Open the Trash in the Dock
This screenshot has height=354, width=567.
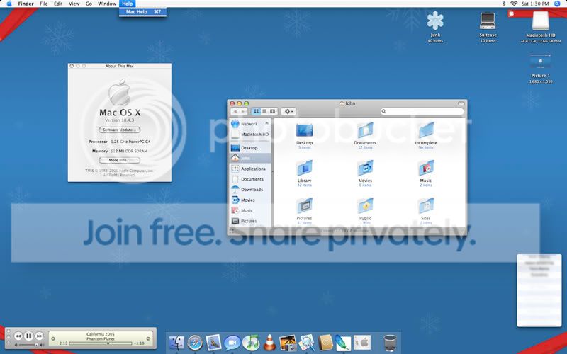390,343
